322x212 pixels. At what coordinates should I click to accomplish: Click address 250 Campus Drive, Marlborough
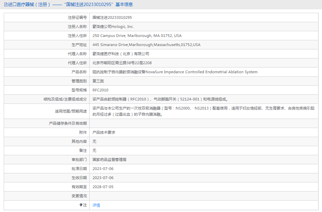tap(137, 36)
